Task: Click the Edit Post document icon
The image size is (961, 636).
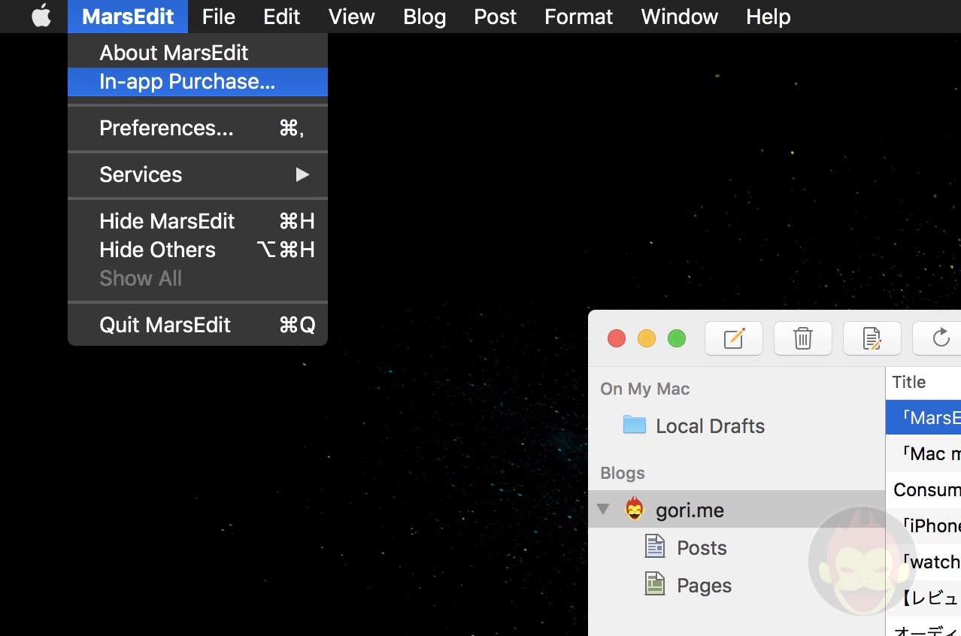Action: [872, 338]
